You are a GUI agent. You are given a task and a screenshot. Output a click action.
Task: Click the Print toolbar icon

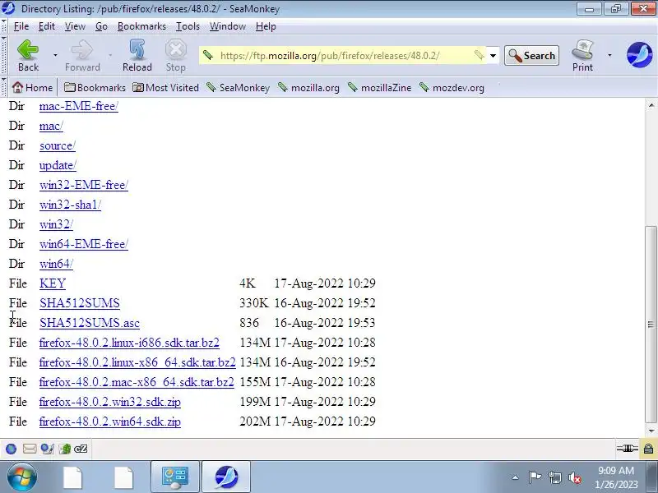tap(582, 55)
